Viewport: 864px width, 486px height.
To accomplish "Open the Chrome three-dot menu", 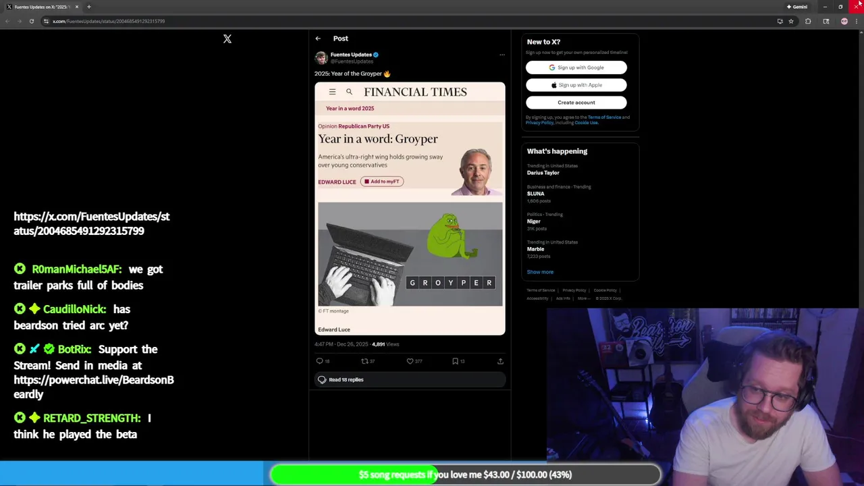I will 857,21.
